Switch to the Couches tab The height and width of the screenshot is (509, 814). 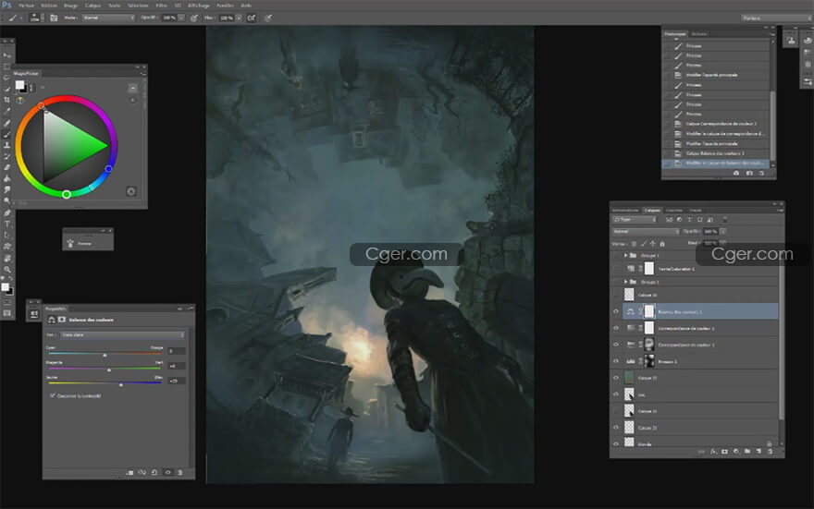point(673,210)
